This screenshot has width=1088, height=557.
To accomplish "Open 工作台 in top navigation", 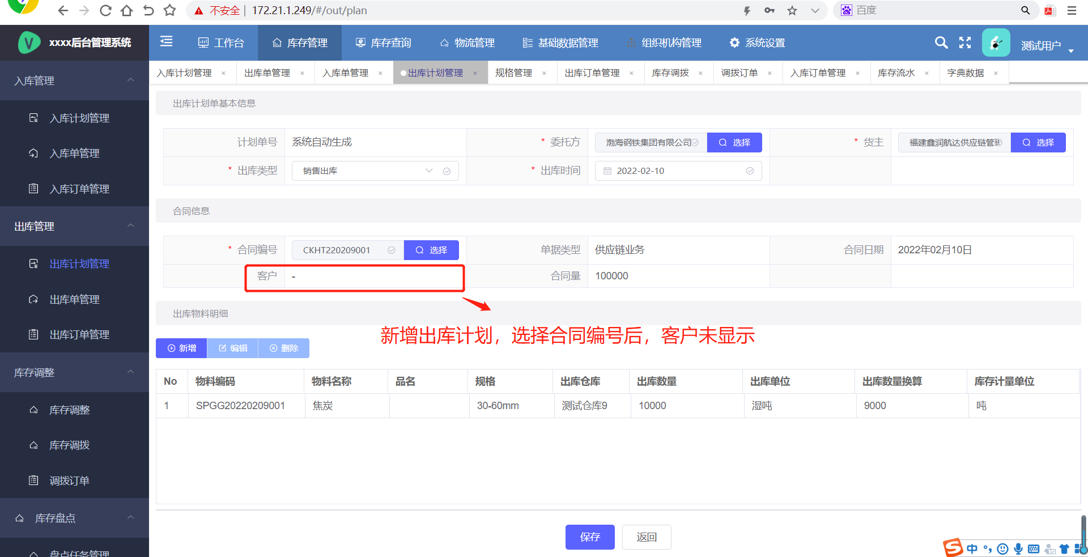I will click(221, 42).
